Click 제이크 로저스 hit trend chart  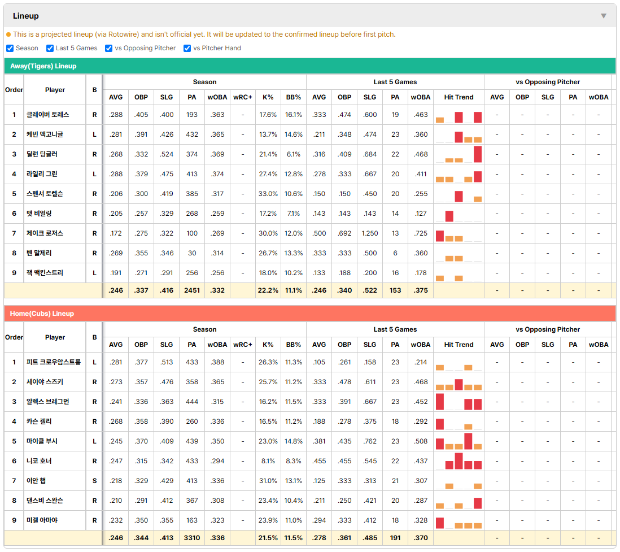point(459,233)
